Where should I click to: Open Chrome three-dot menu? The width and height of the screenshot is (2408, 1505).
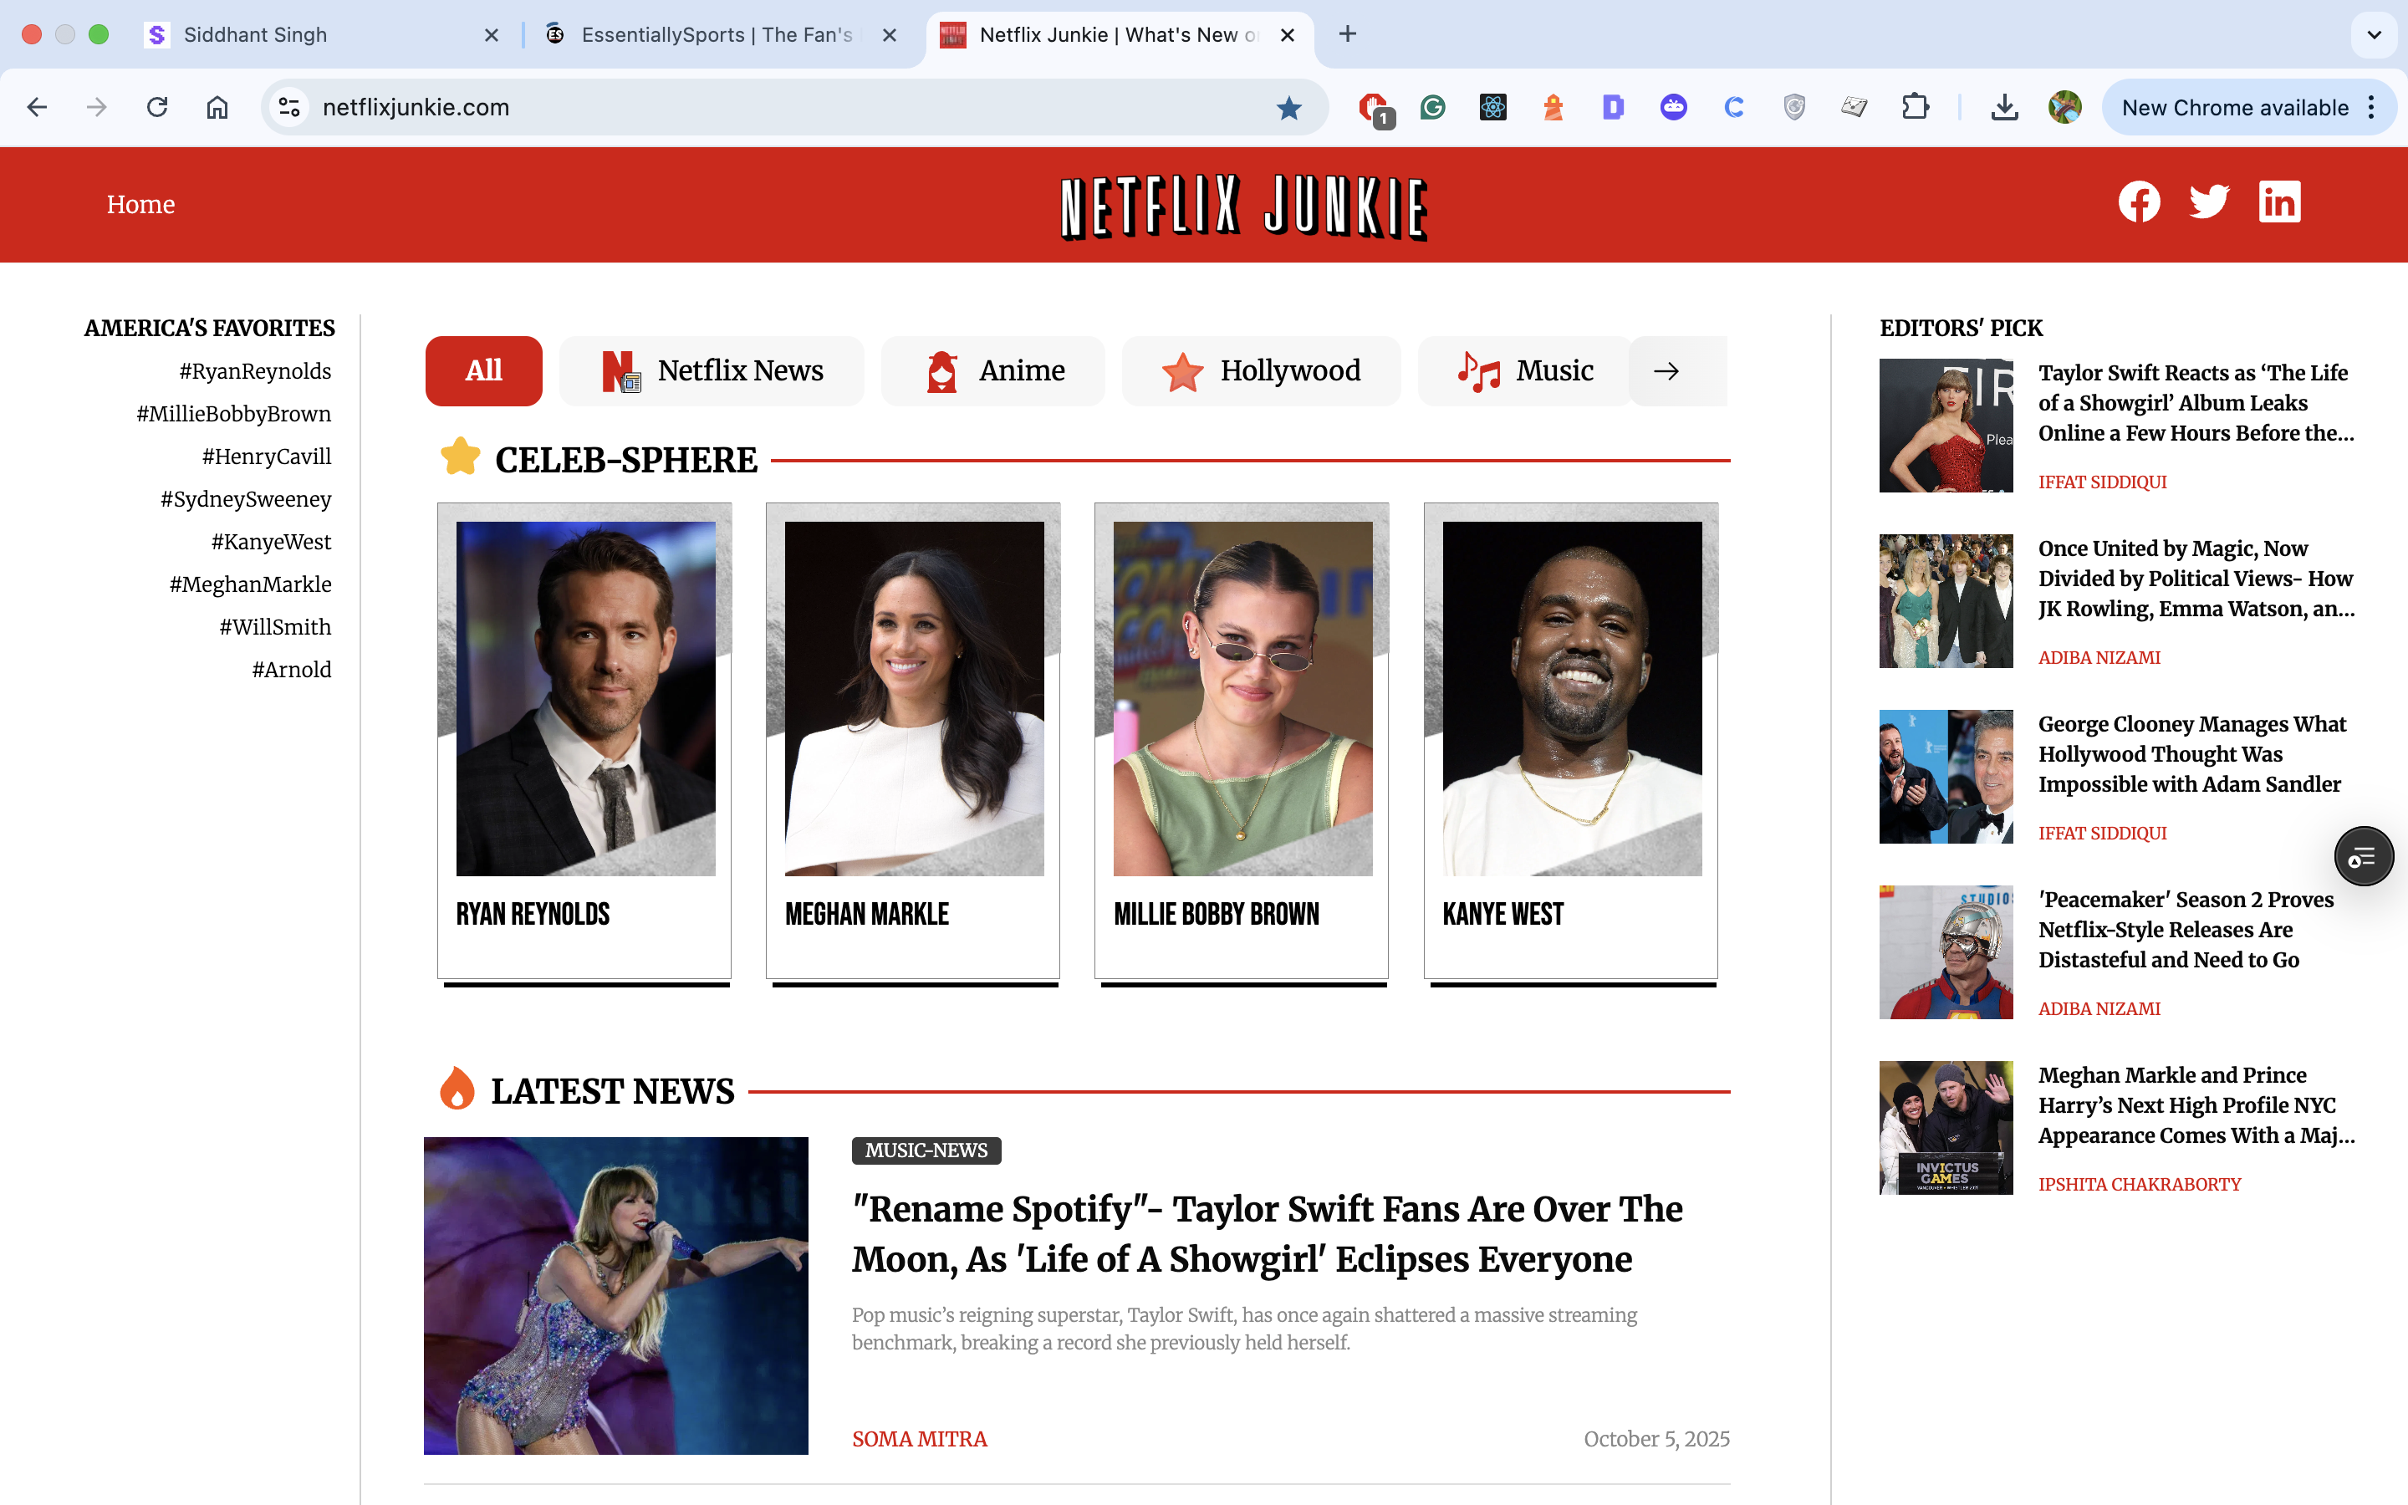[2372, 108]
